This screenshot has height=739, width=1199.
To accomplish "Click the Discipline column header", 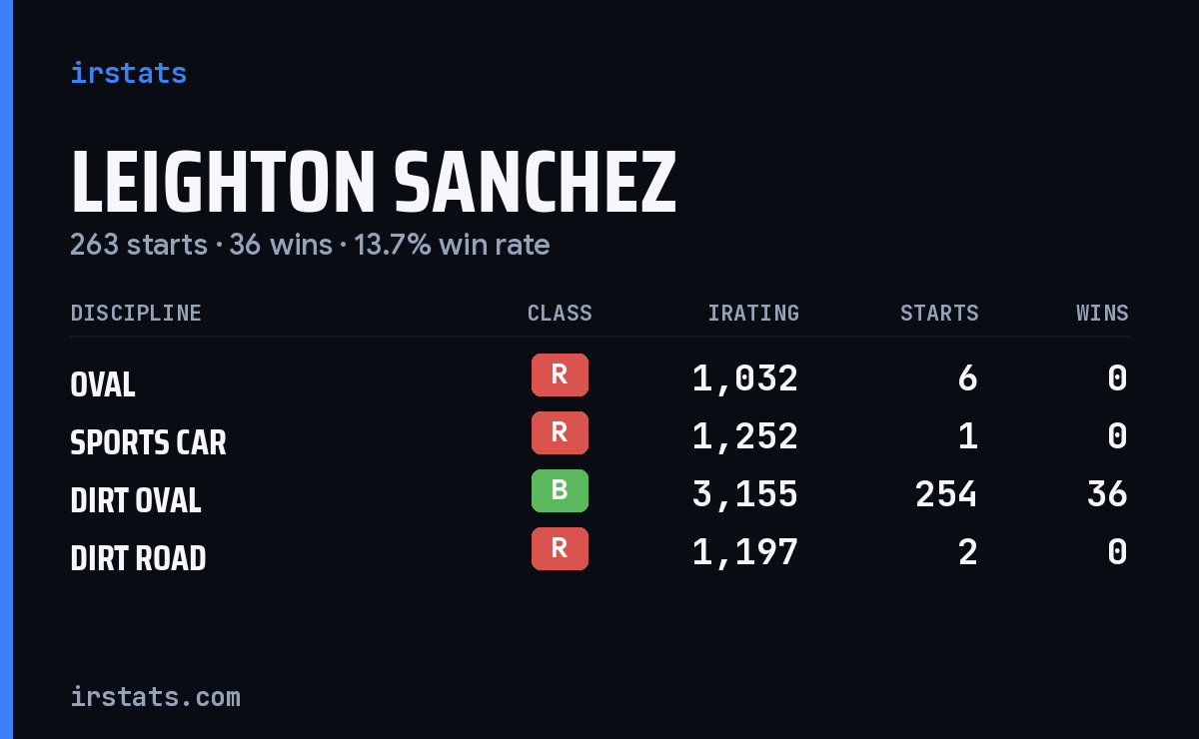I will 136,314.
